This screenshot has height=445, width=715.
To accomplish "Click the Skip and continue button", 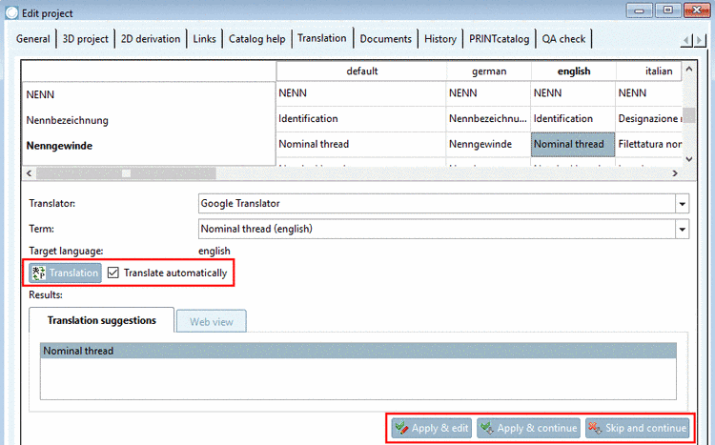I will [637, 428].
